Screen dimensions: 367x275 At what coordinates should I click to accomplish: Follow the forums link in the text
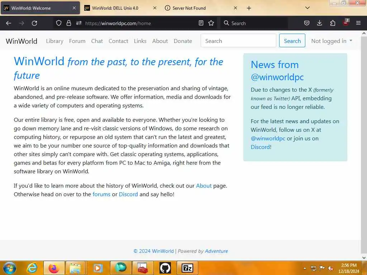point(101,194)
